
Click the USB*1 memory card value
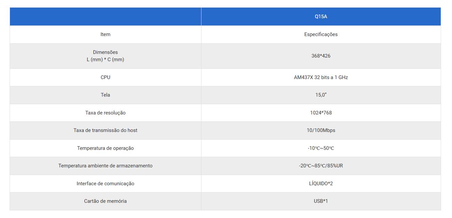[321, 201]
